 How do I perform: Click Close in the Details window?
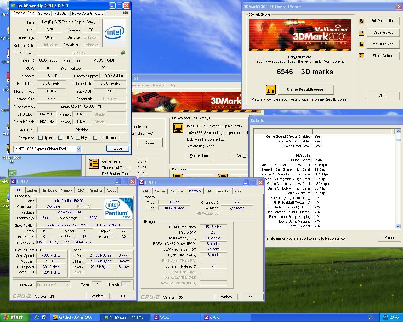coord(389,238)
